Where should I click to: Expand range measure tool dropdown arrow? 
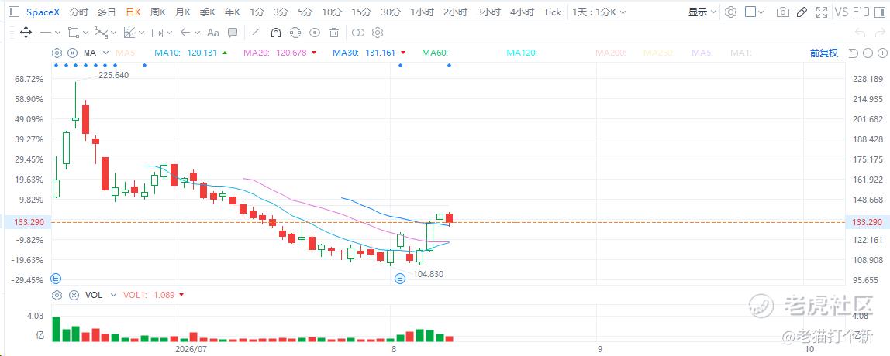click(x=169, y=33)
